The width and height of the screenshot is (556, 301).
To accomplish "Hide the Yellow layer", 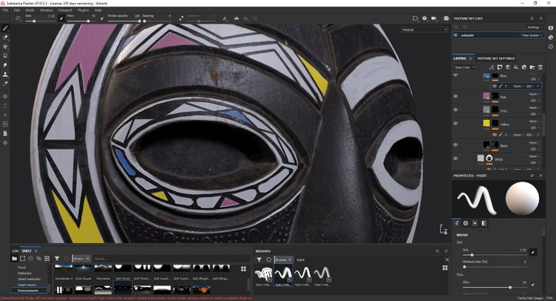I will pyautogui.click(x=456, y=123).
